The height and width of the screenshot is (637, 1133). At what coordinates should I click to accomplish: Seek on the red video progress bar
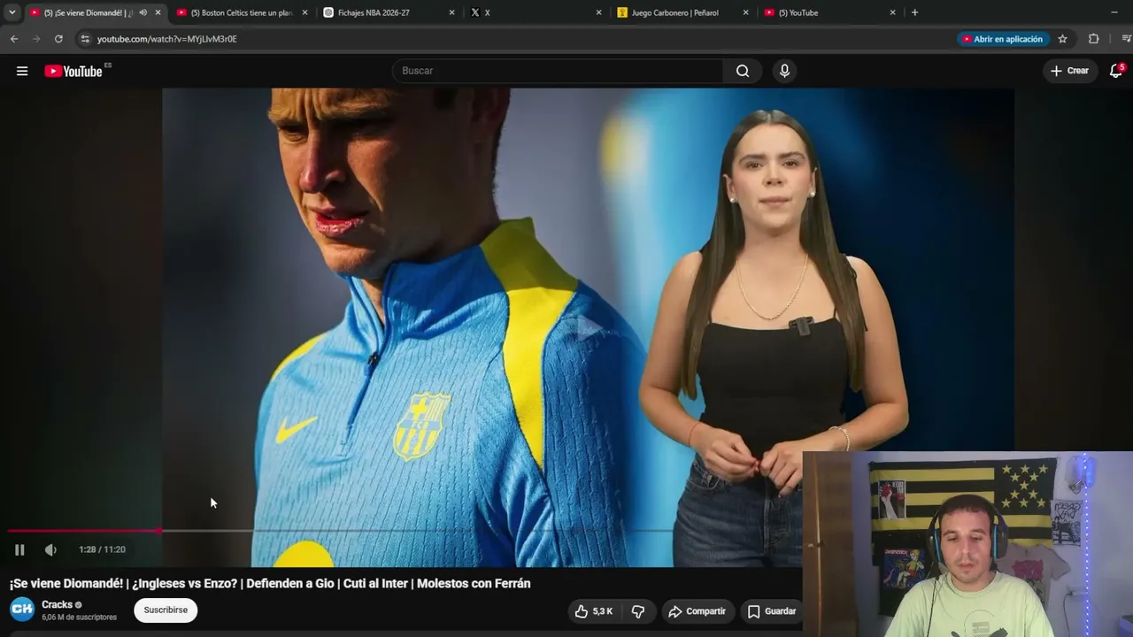pos(85,531)
